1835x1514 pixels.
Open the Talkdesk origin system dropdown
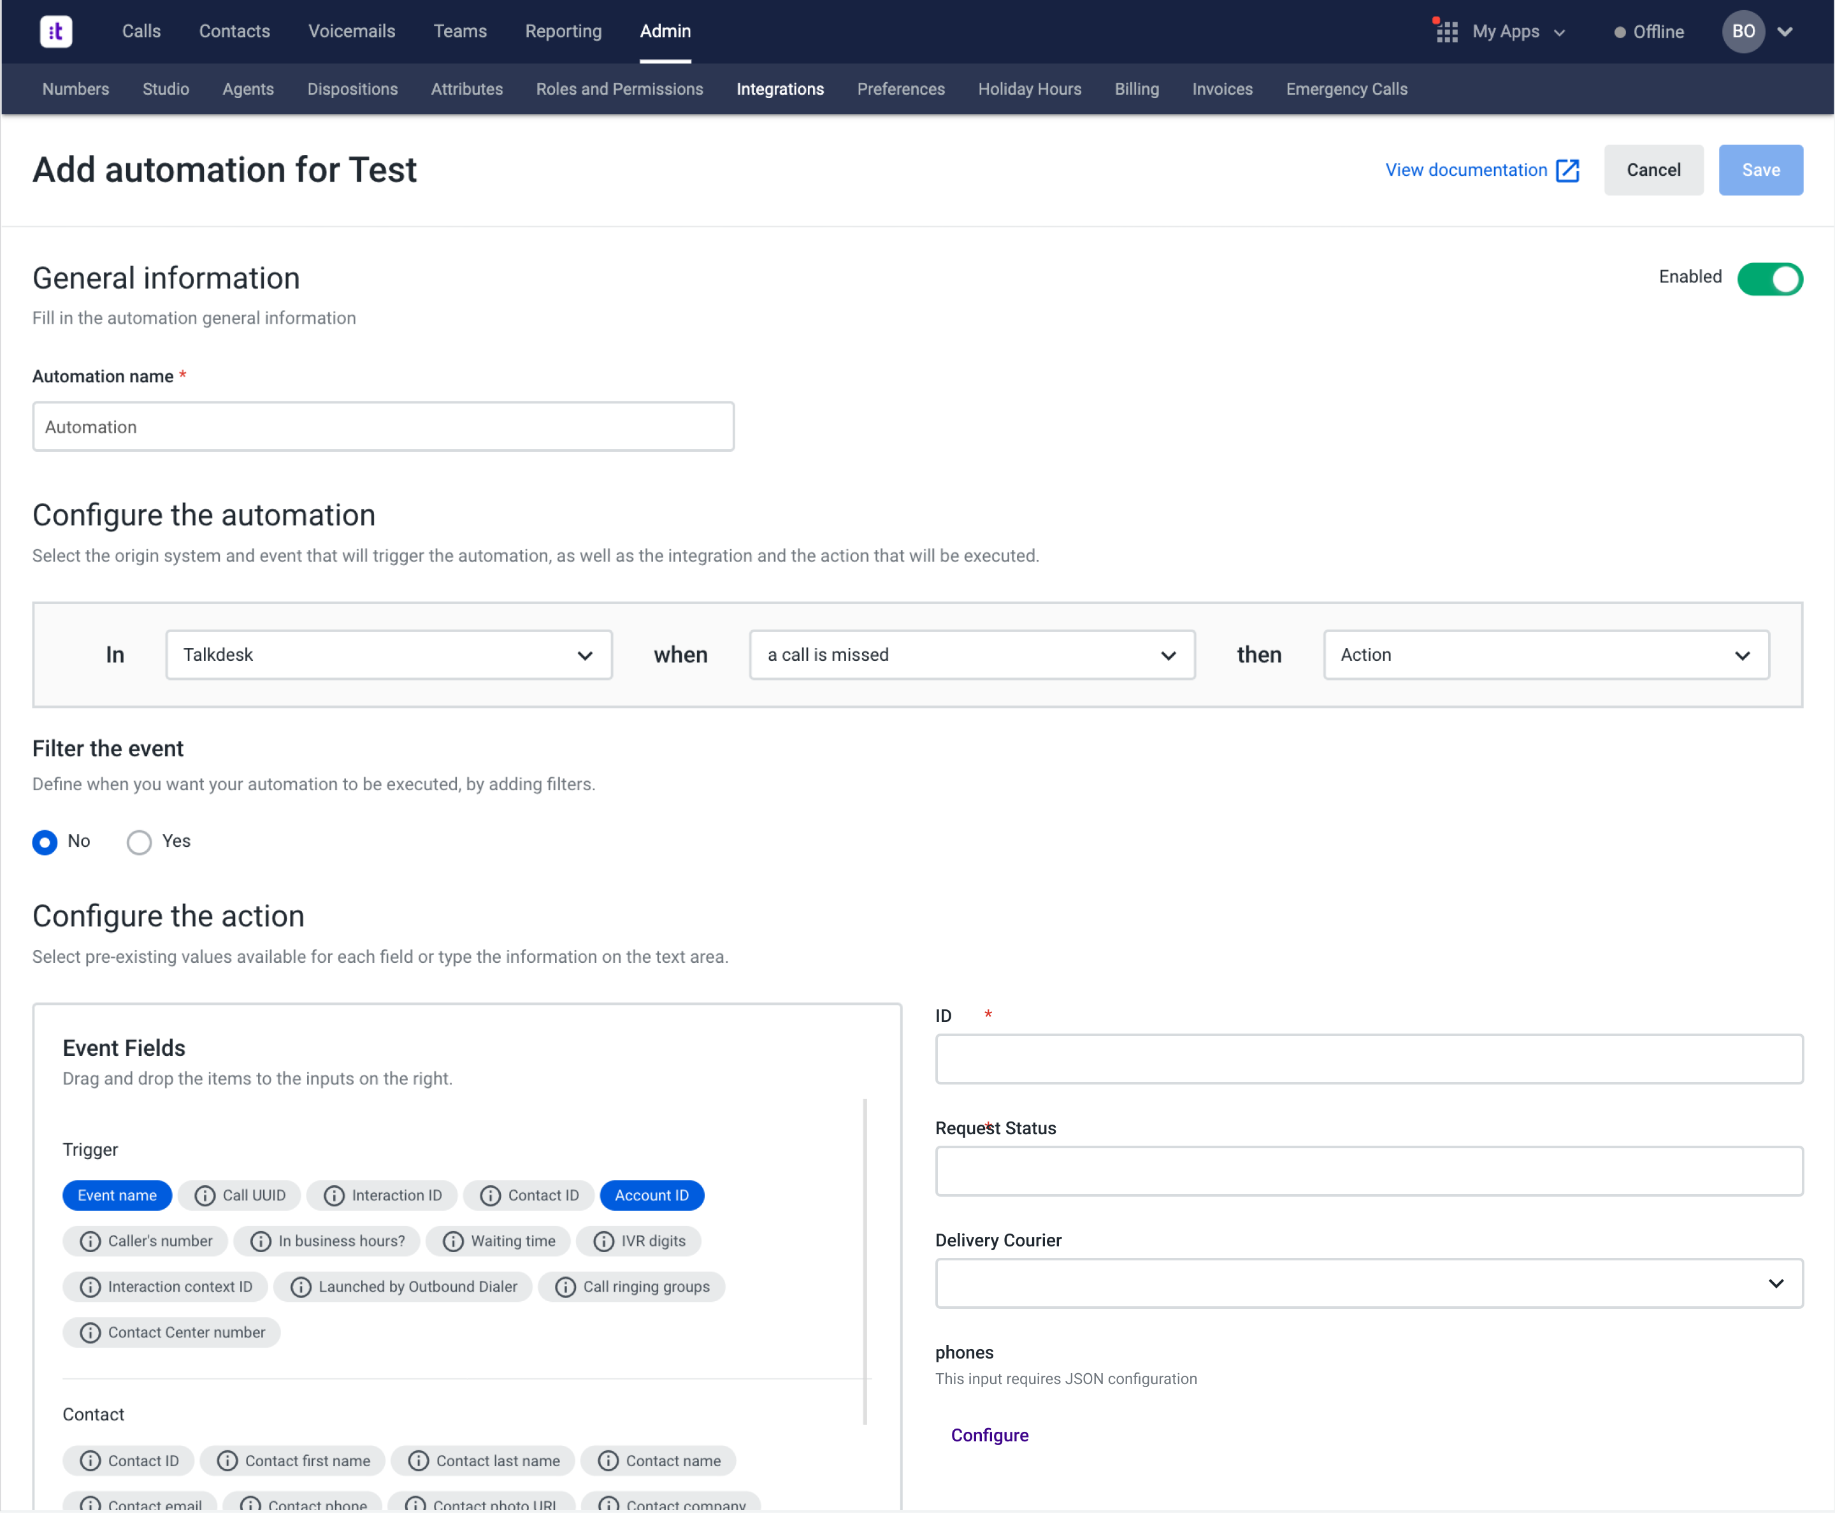click(389, 655)
